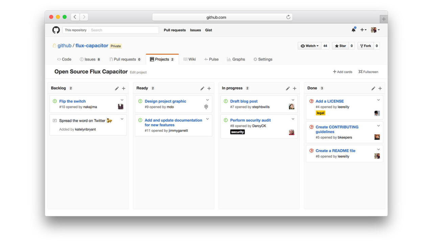Open a new browser tab with plus
This screenshot has height=243, width=433.
383,19
